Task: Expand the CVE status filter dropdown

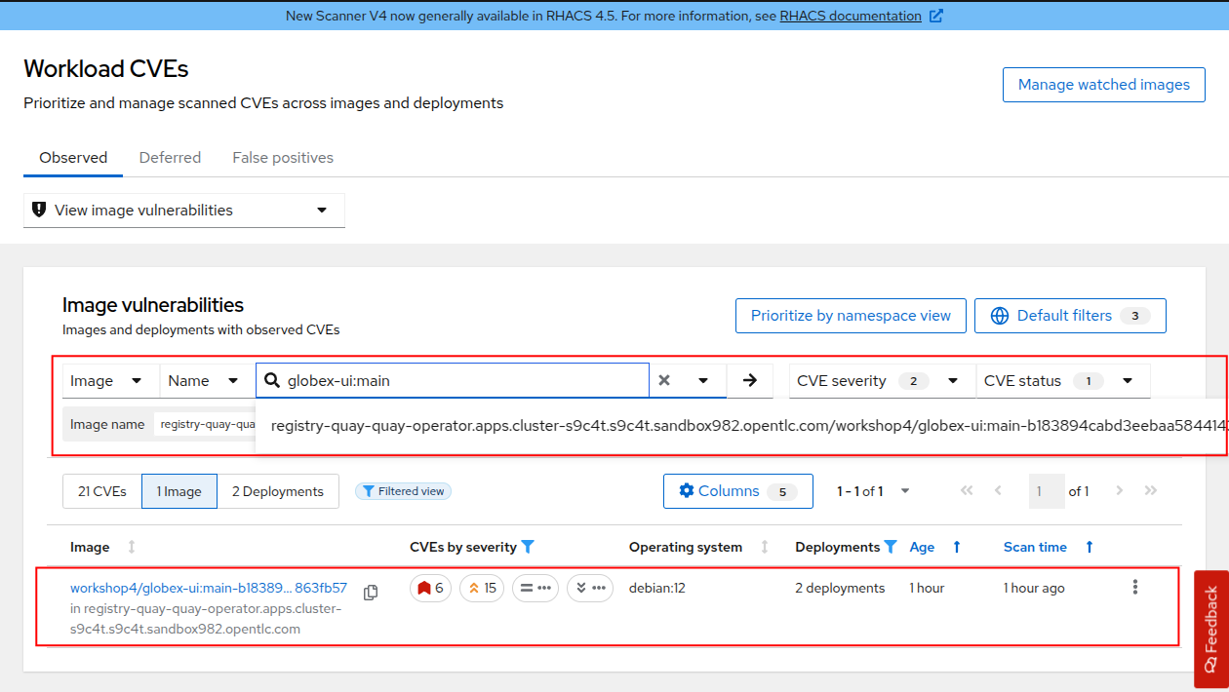Action: (1062, 381)
